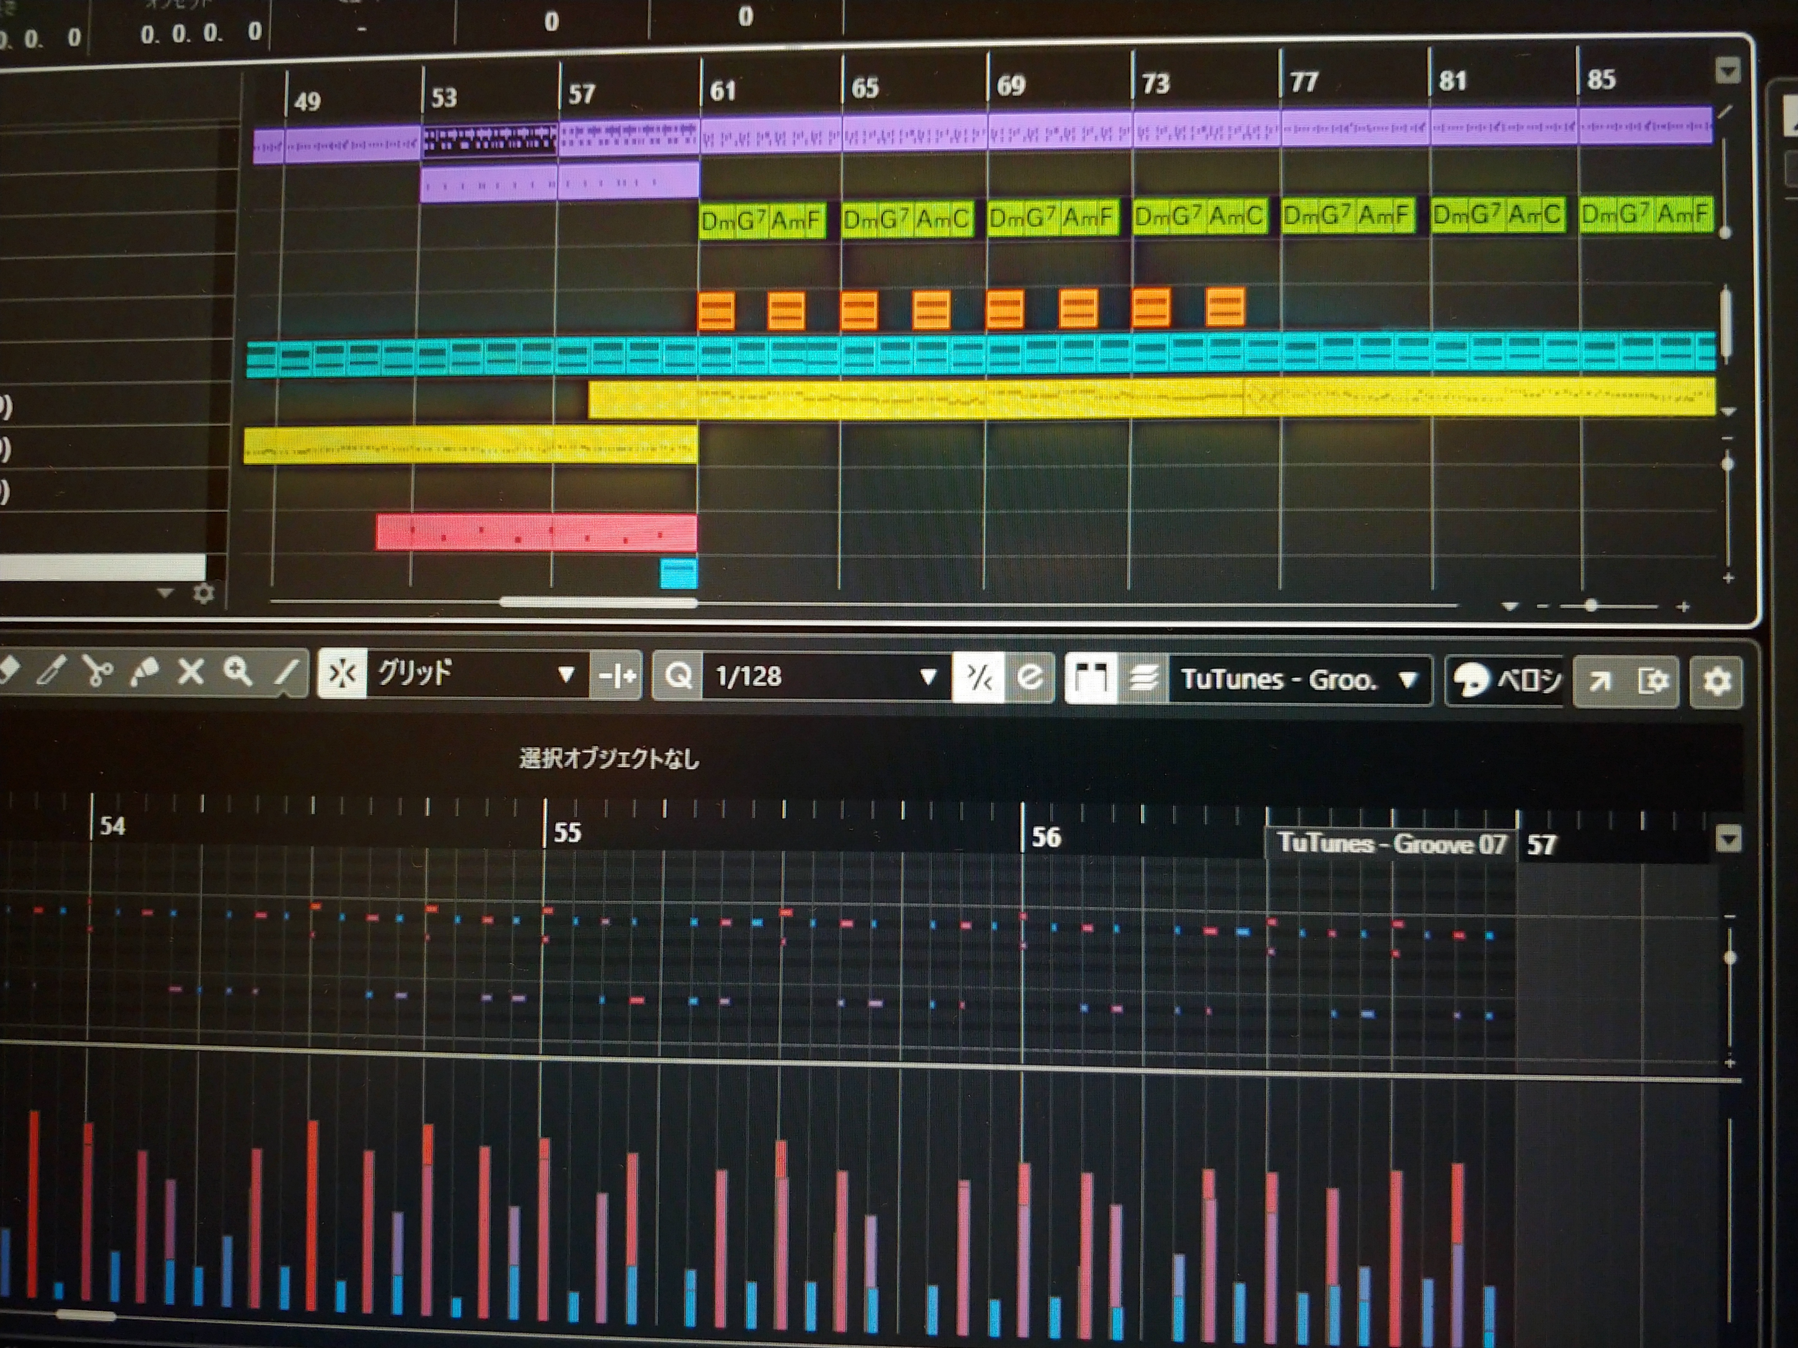Select the small blue part below pink part

pyautogui.click(x=679, y=573)
